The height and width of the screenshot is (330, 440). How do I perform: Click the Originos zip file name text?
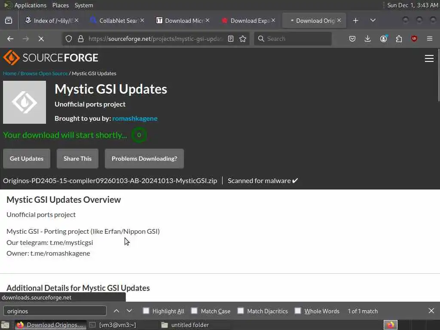coord(110,181)
